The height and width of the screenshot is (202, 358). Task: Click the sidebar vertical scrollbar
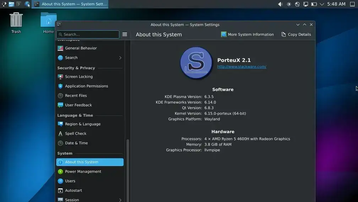click(128, 171)
